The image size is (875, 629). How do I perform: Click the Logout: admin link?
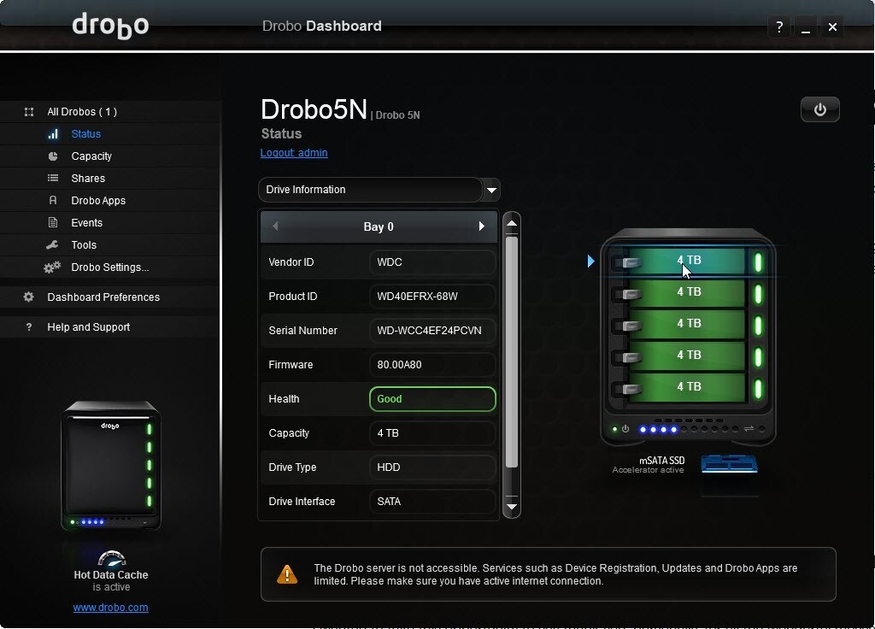click(x=294, y=153)
